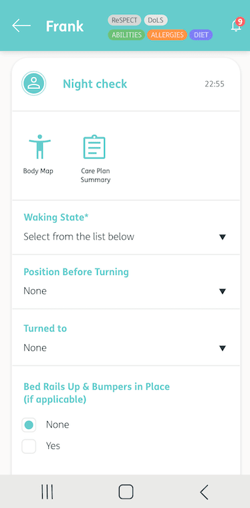Open the notifications bell with badge

coord(237,25)
